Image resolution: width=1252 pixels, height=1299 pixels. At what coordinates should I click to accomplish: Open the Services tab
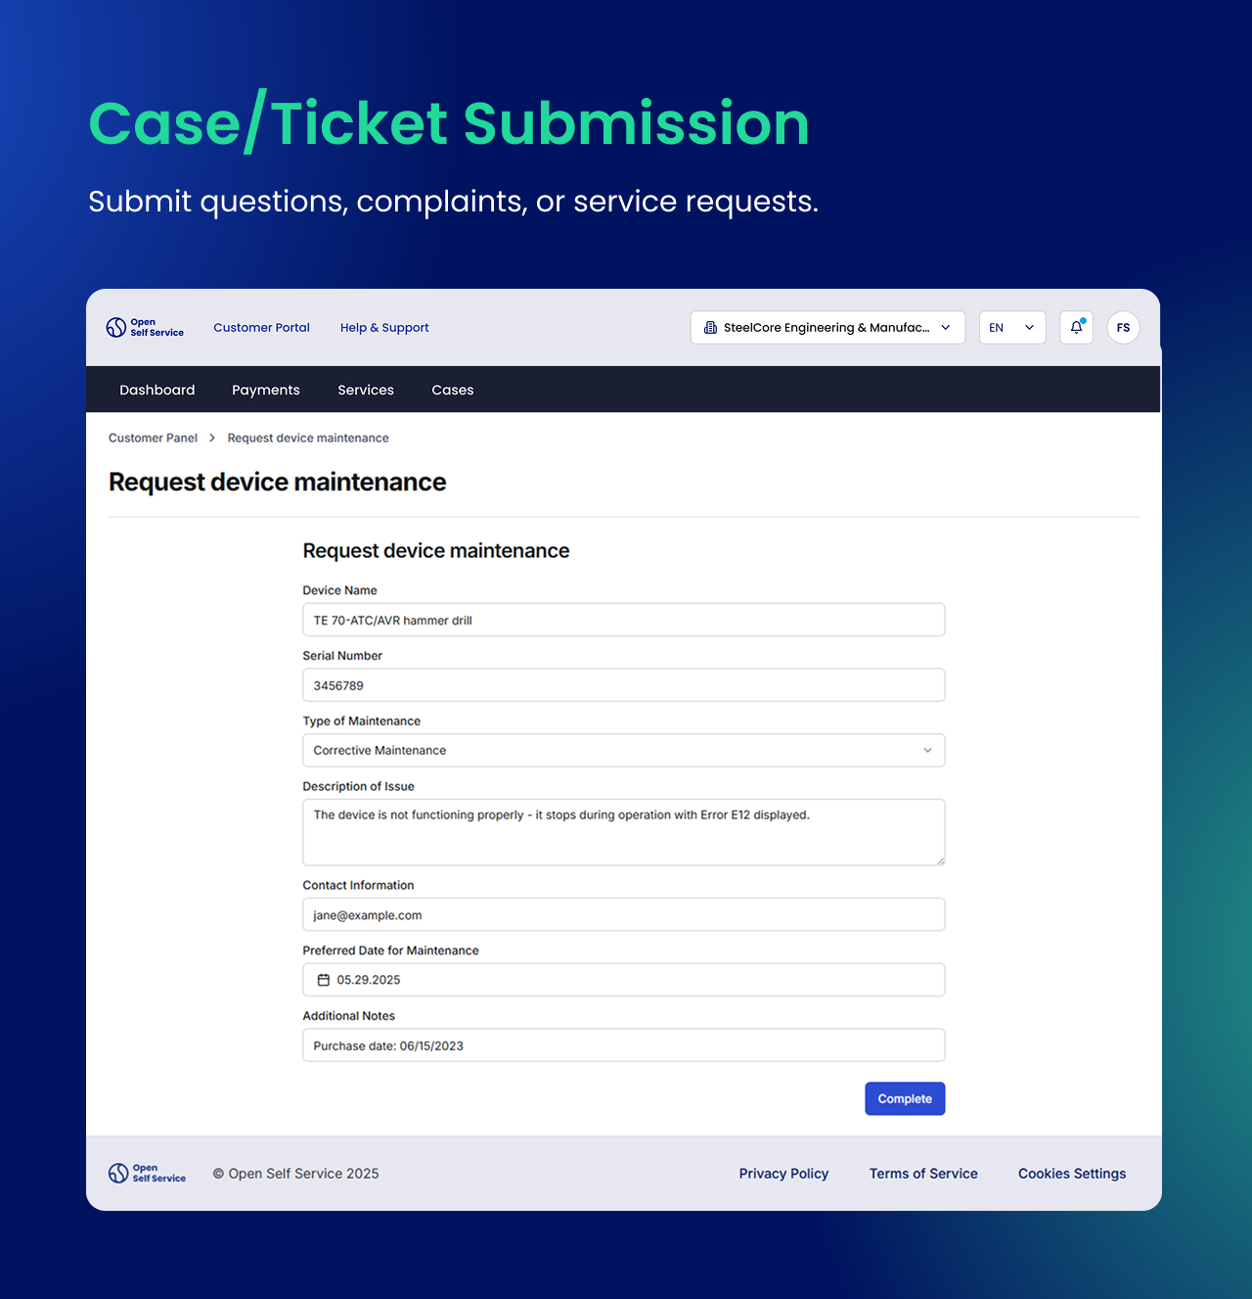[x=366, y=390]
